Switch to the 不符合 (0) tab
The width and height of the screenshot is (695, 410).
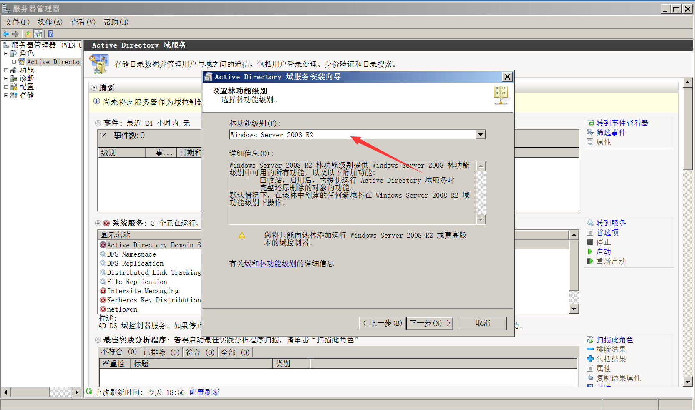(119, 352)
